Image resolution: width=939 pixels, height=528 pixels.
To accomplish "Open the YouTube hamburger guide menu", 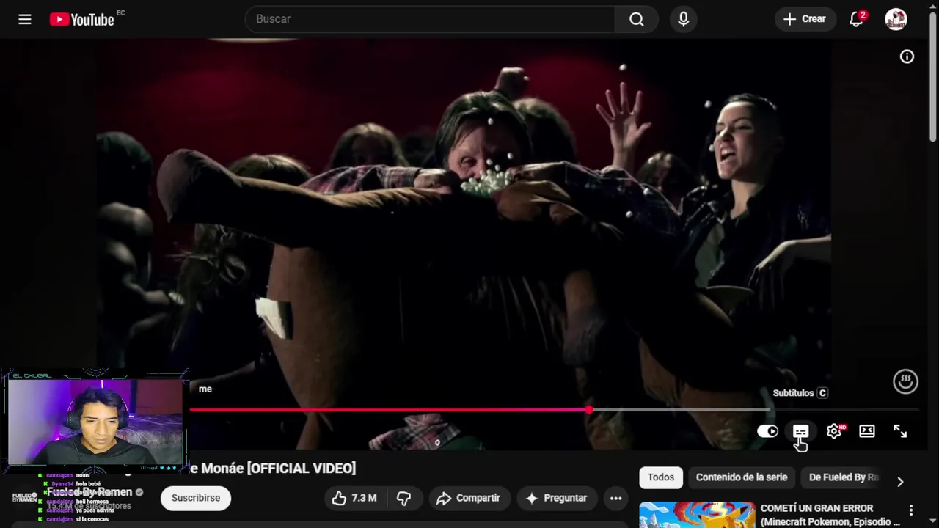I will 25,19.
